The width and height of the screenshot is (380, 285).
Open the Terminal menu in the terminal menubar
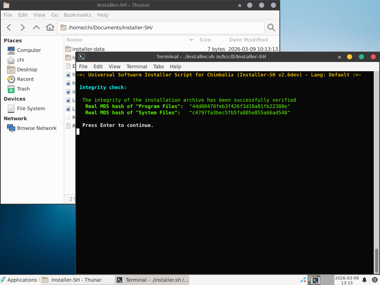click(137, 66)
